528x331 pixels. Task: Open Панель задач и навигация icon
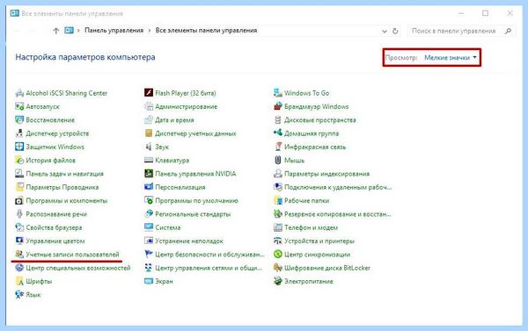[x=19, y=174]
